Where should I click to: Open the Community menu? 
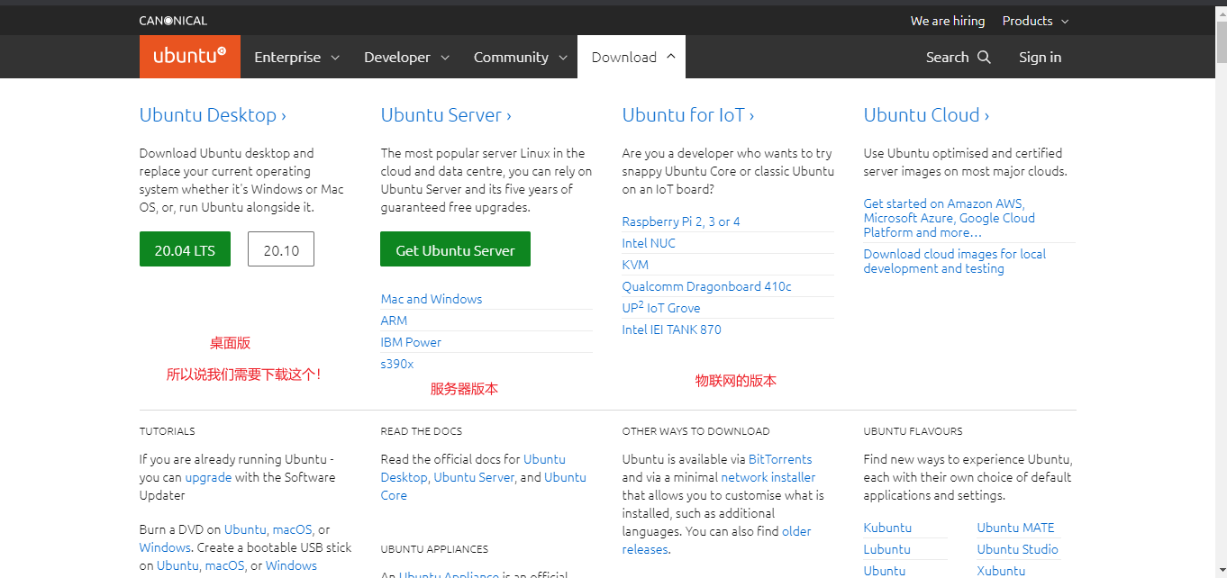[521, 57]
